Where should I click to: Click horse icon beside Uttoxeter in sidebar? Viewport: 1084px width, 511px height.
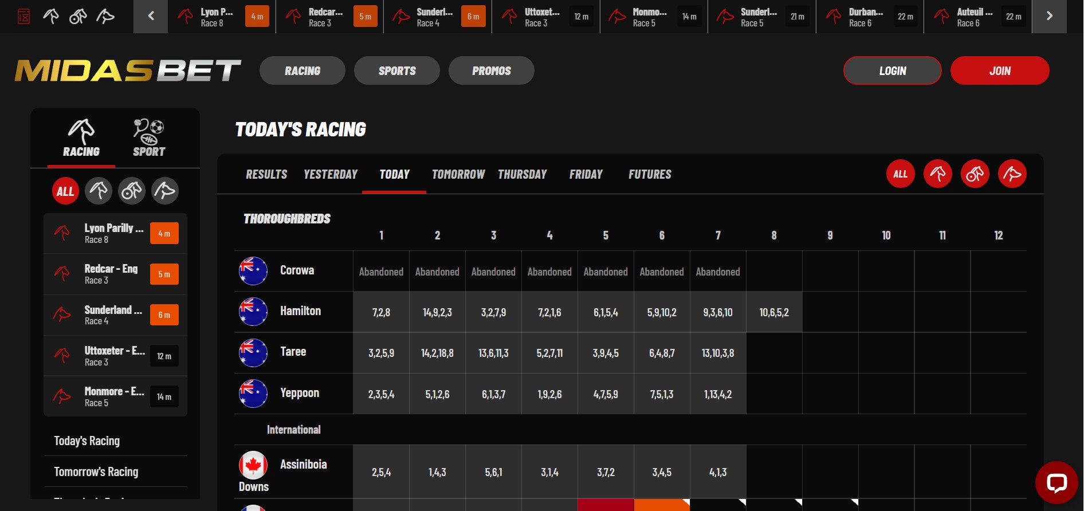coord(62,356)
